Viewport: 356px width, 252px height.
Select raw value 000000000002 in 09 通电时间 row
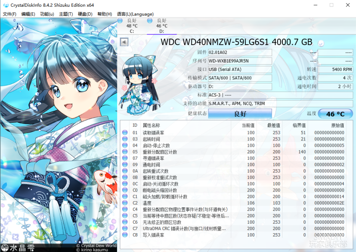329,165
